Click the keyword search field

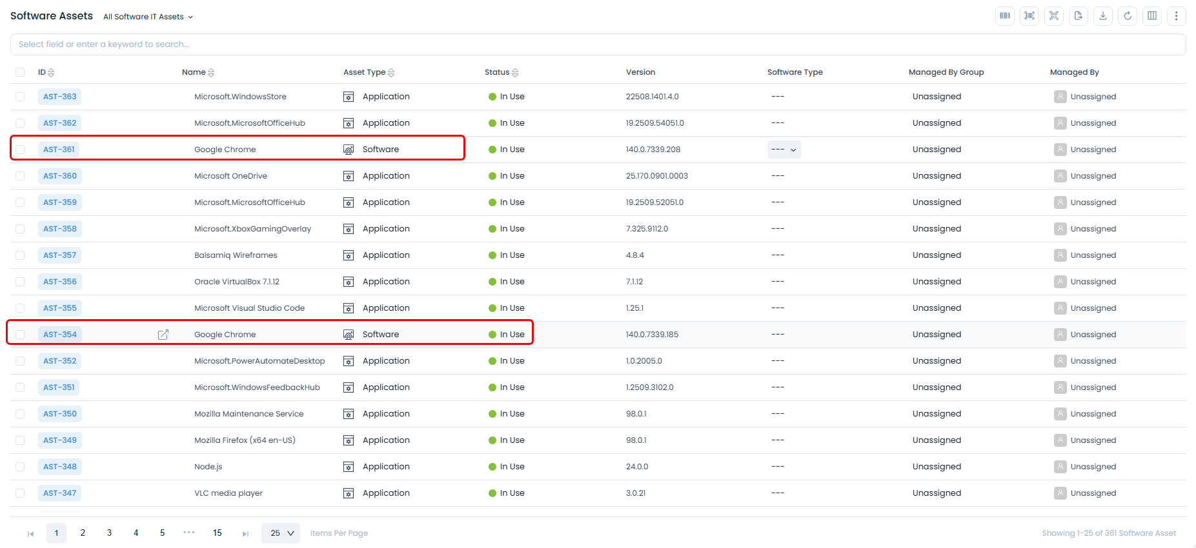(598, 44)
